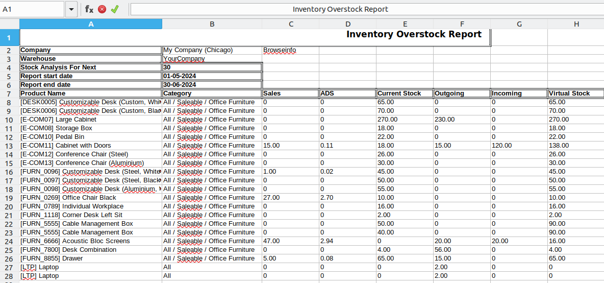Click the green Accept checkmark icon
This screenshot has height=283, width=604.
click(115, 9)
